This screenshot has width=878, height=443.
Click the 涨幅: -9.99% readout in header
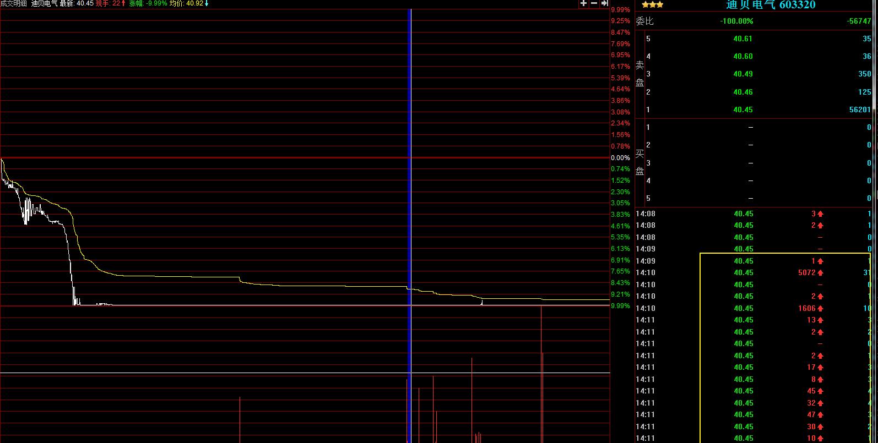(148, 3)
